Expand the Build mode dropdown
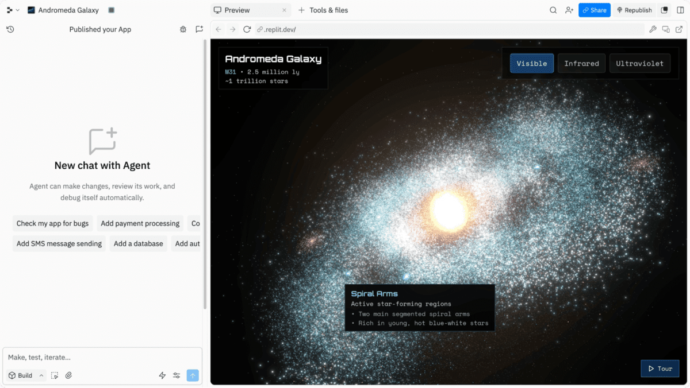Viewport: 690px width, 388px height. [40, 375]
